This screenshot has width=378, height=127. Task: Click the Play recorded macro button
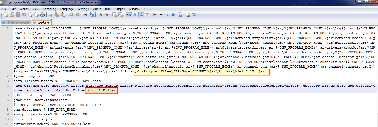167,15
